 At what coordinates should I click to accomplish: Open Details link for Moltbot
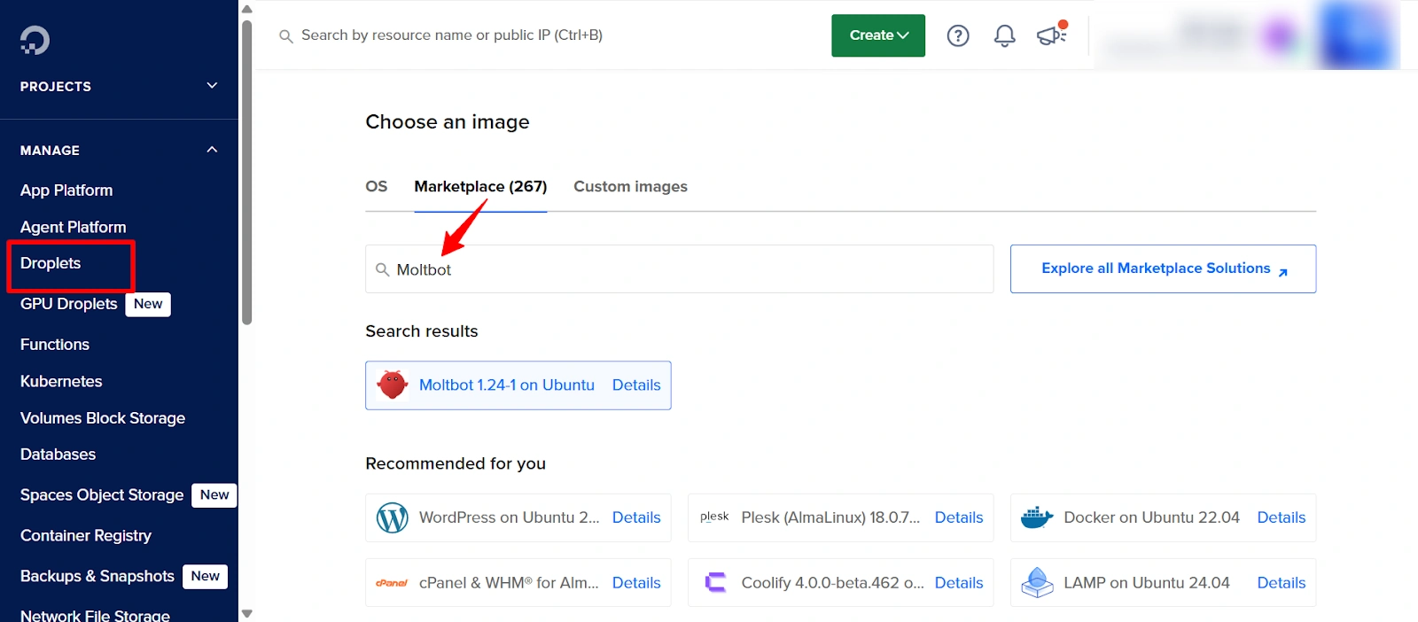636,385
